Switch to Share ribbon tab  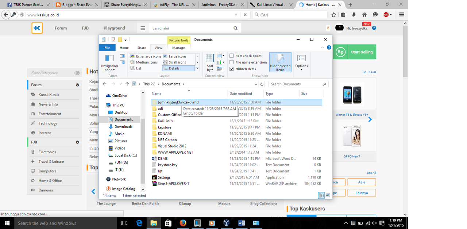tap(142, 48)
